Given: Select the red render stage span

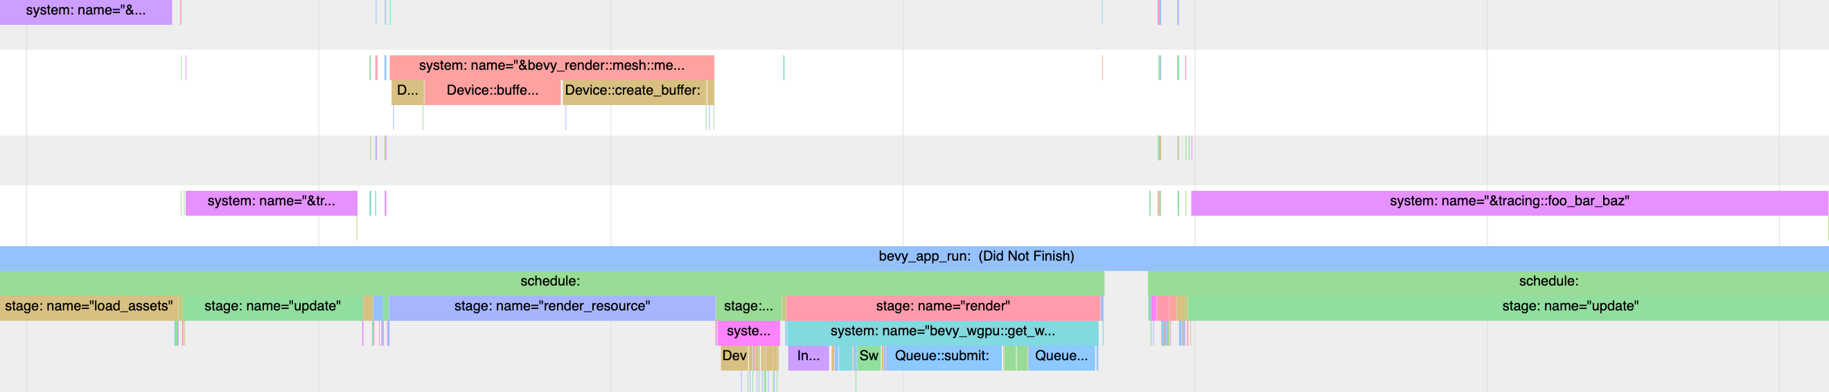Looking at the screenshot, I should click(x=942, y=306).
